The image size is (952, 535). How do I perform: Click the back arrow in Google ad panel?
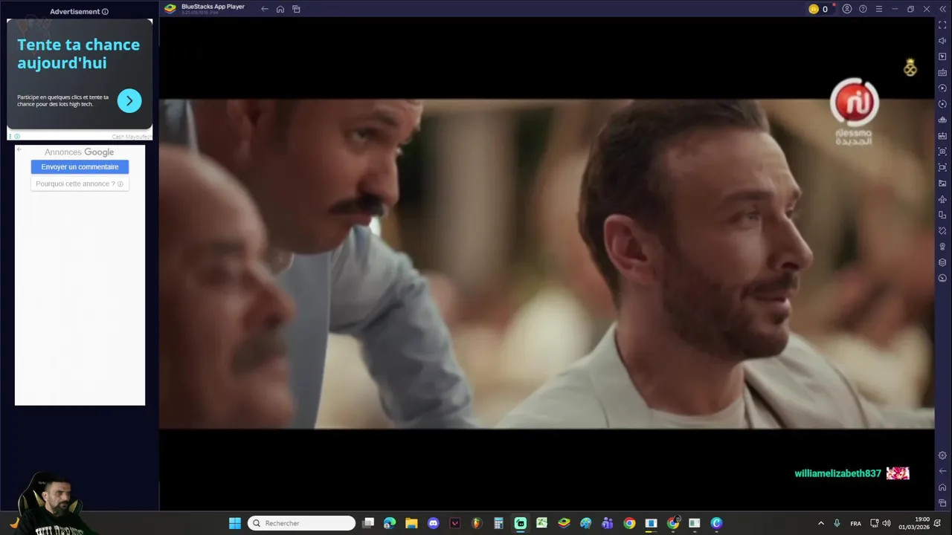tap(19, 150)
